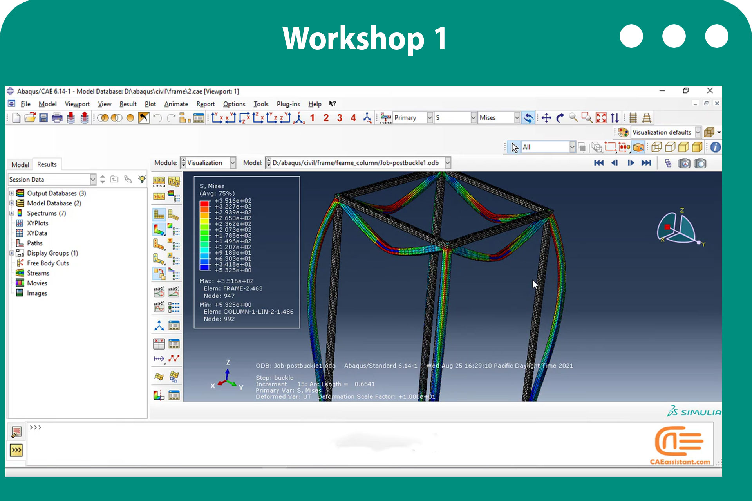Open the Model odb path dropdown
752x501 pixels.
pos(358,163)
